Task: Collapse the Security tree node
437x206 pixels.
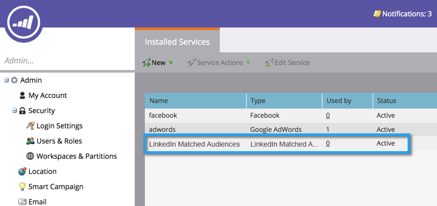Action: pos(15,111)
